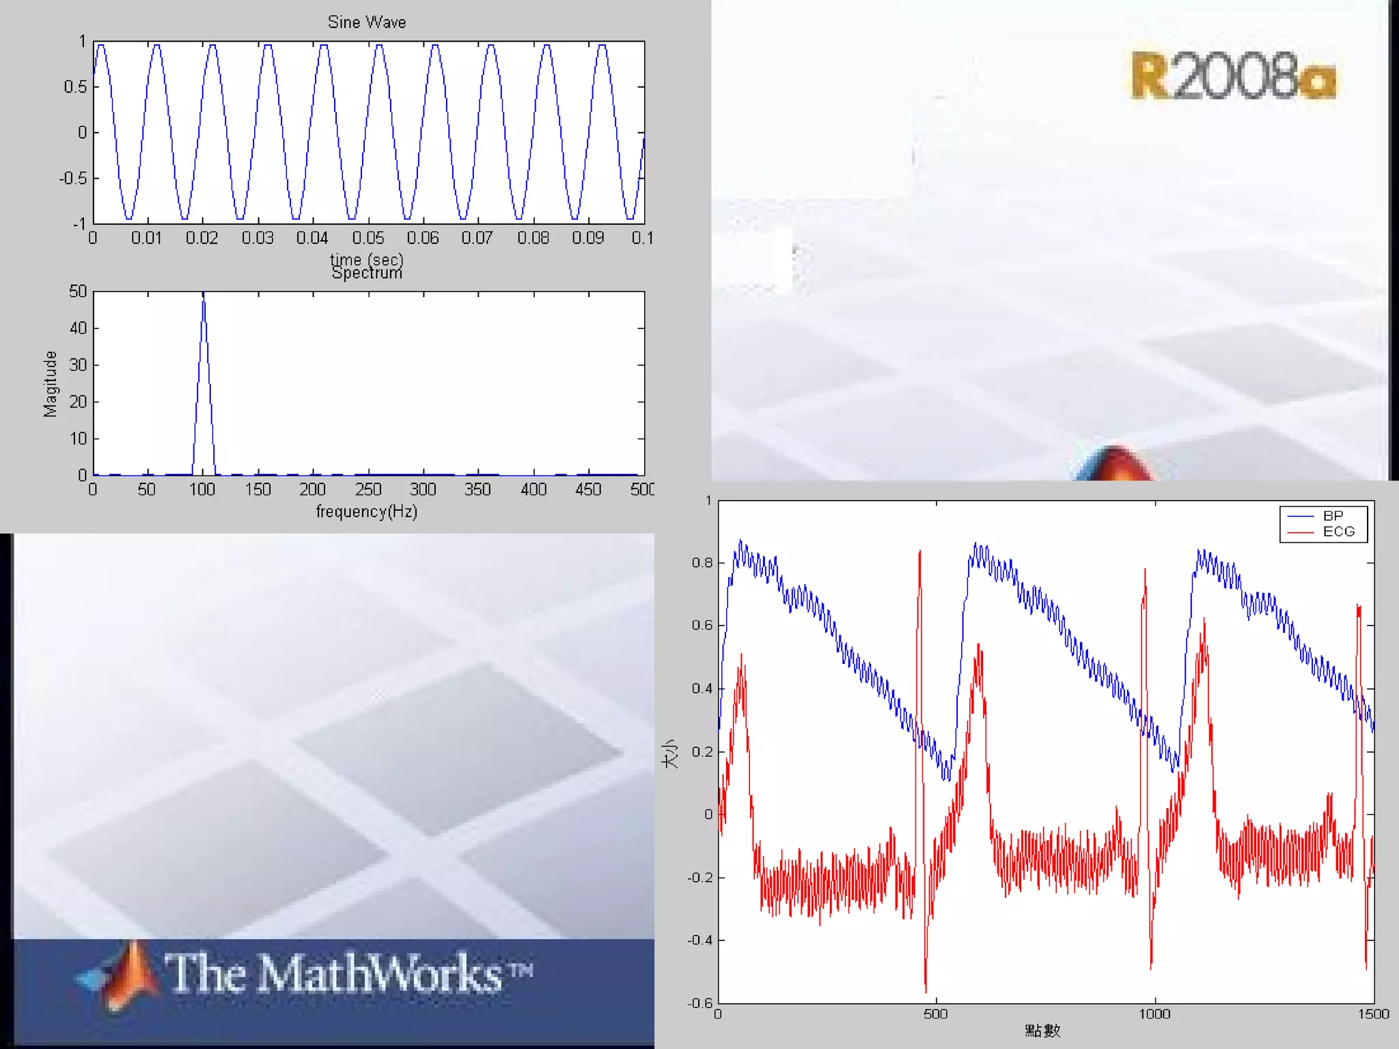
Task: Click the Sine Wave plot title
Action: [367, 23]
